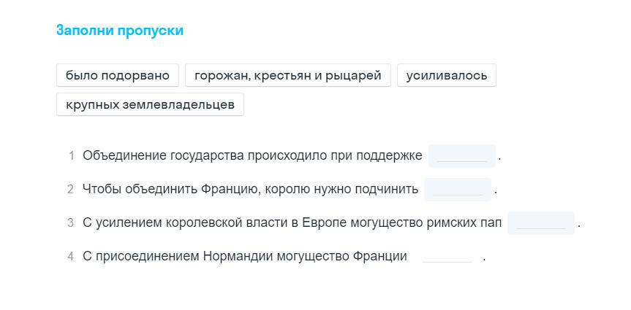Click the number 4 list marker

71,257
